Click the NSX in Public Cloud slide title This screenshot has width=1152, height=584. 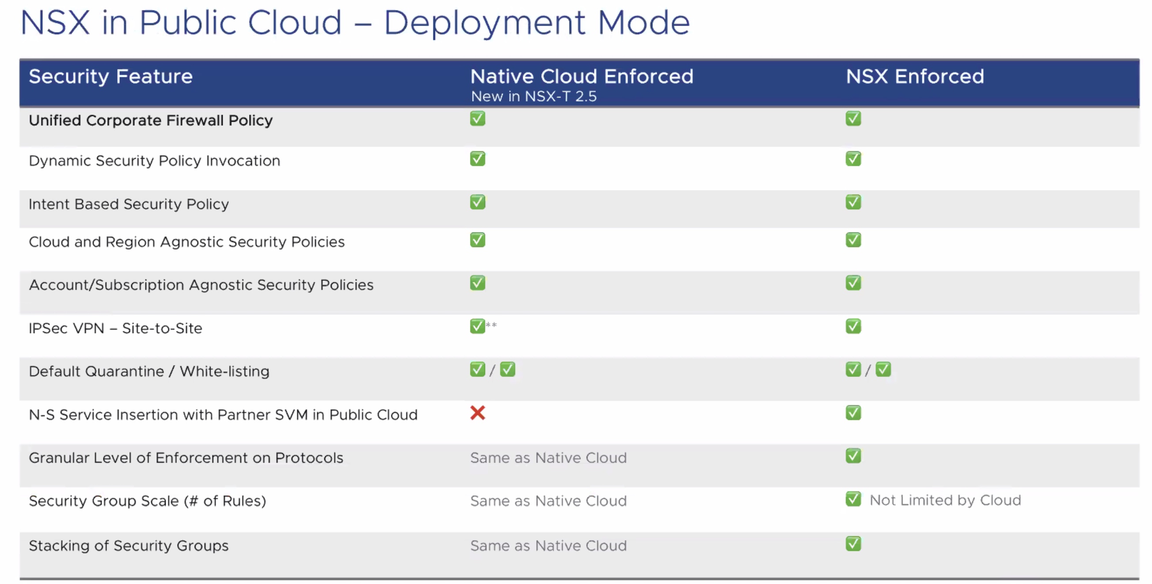pos(355,22)
